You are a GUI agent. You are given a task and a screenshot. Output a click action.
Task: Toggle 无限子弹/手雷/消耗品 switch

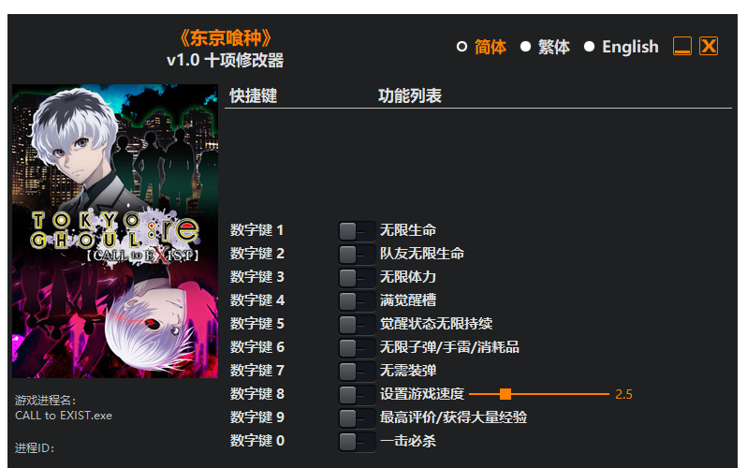pos(358,348)
